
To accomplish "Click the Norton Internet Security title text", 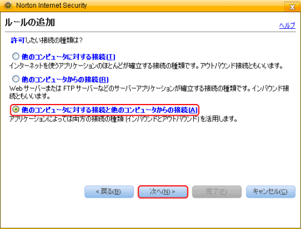I will click(51, 5).
